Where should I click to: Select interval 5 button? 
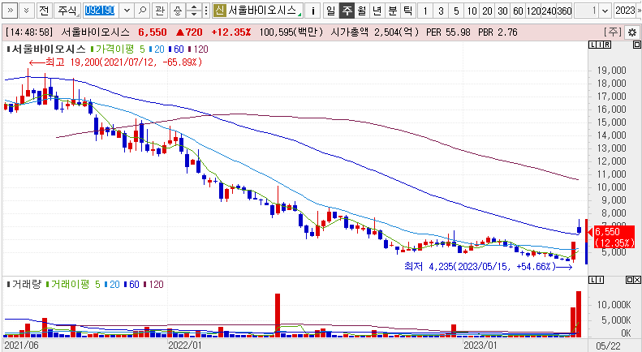[456, 11]
